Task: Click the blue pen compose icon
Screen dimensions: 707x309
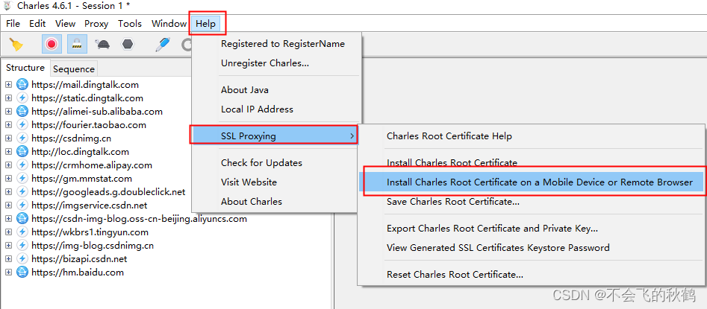Action: (162, 44)
